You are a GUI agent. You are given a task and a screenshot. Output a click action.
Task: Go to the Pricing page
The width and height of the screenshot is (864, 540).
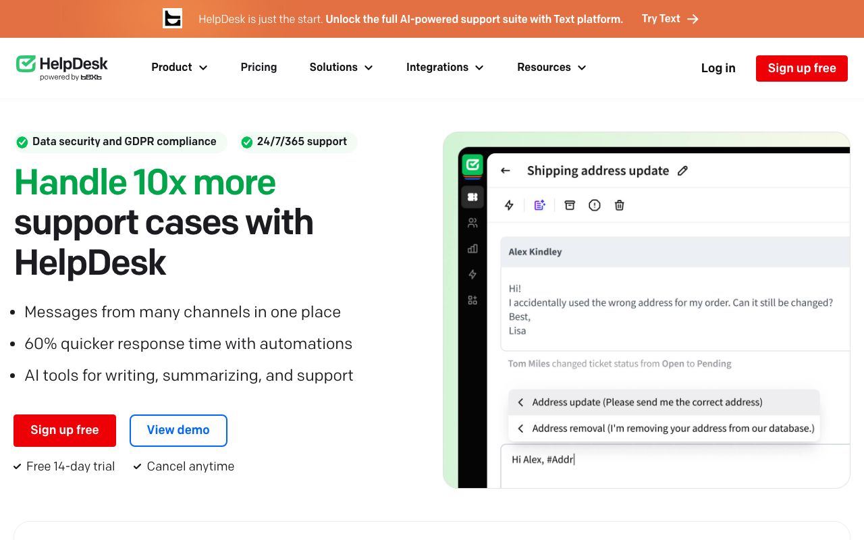coord(259,67)
